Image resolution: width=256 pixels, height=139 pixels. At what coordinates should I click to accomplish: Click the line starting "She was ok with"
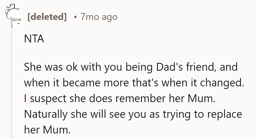(x=131, y=67)
